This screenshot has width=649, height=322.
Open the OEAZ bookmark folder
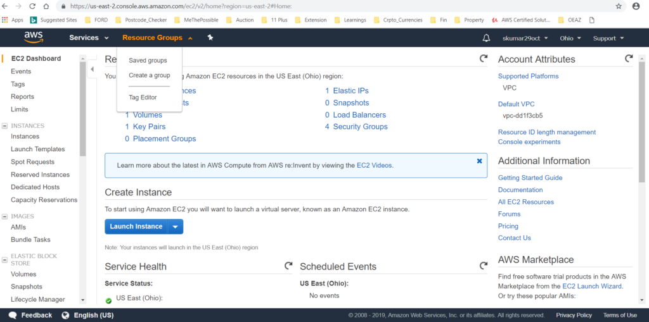pyautogui.click(x=570, y=20)
